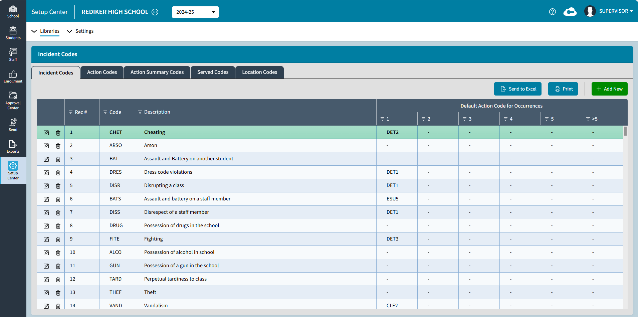Delete the BATS staff assault row

pyautogui.click(x=58, y=199)
